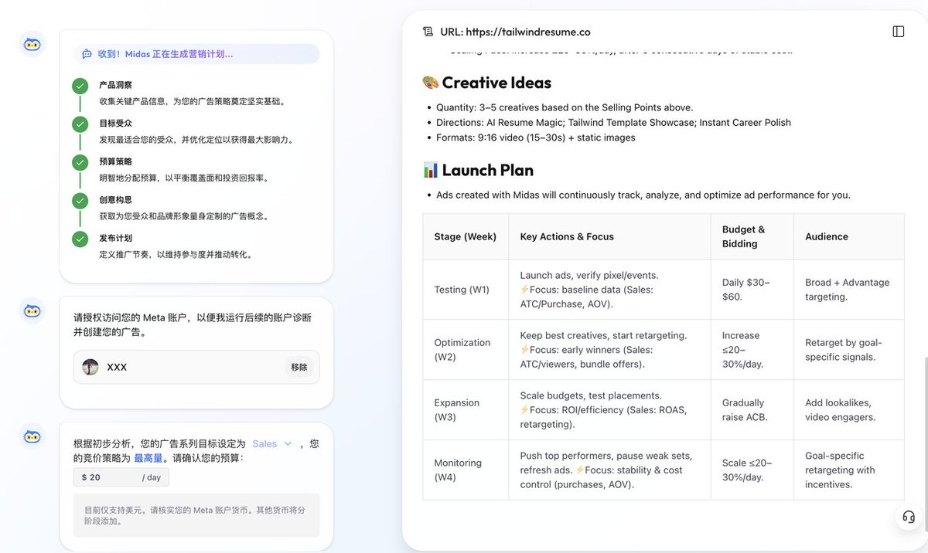Click the Midas robot avatar icon
The height and width of the screenshot is (553, 928).
point(32,44)
